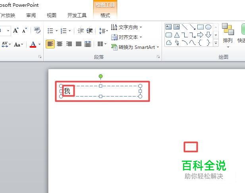Screen dimensions: 245x193
Task: Show the next row of the shapes gallery
Action: (x=216, y=35)
